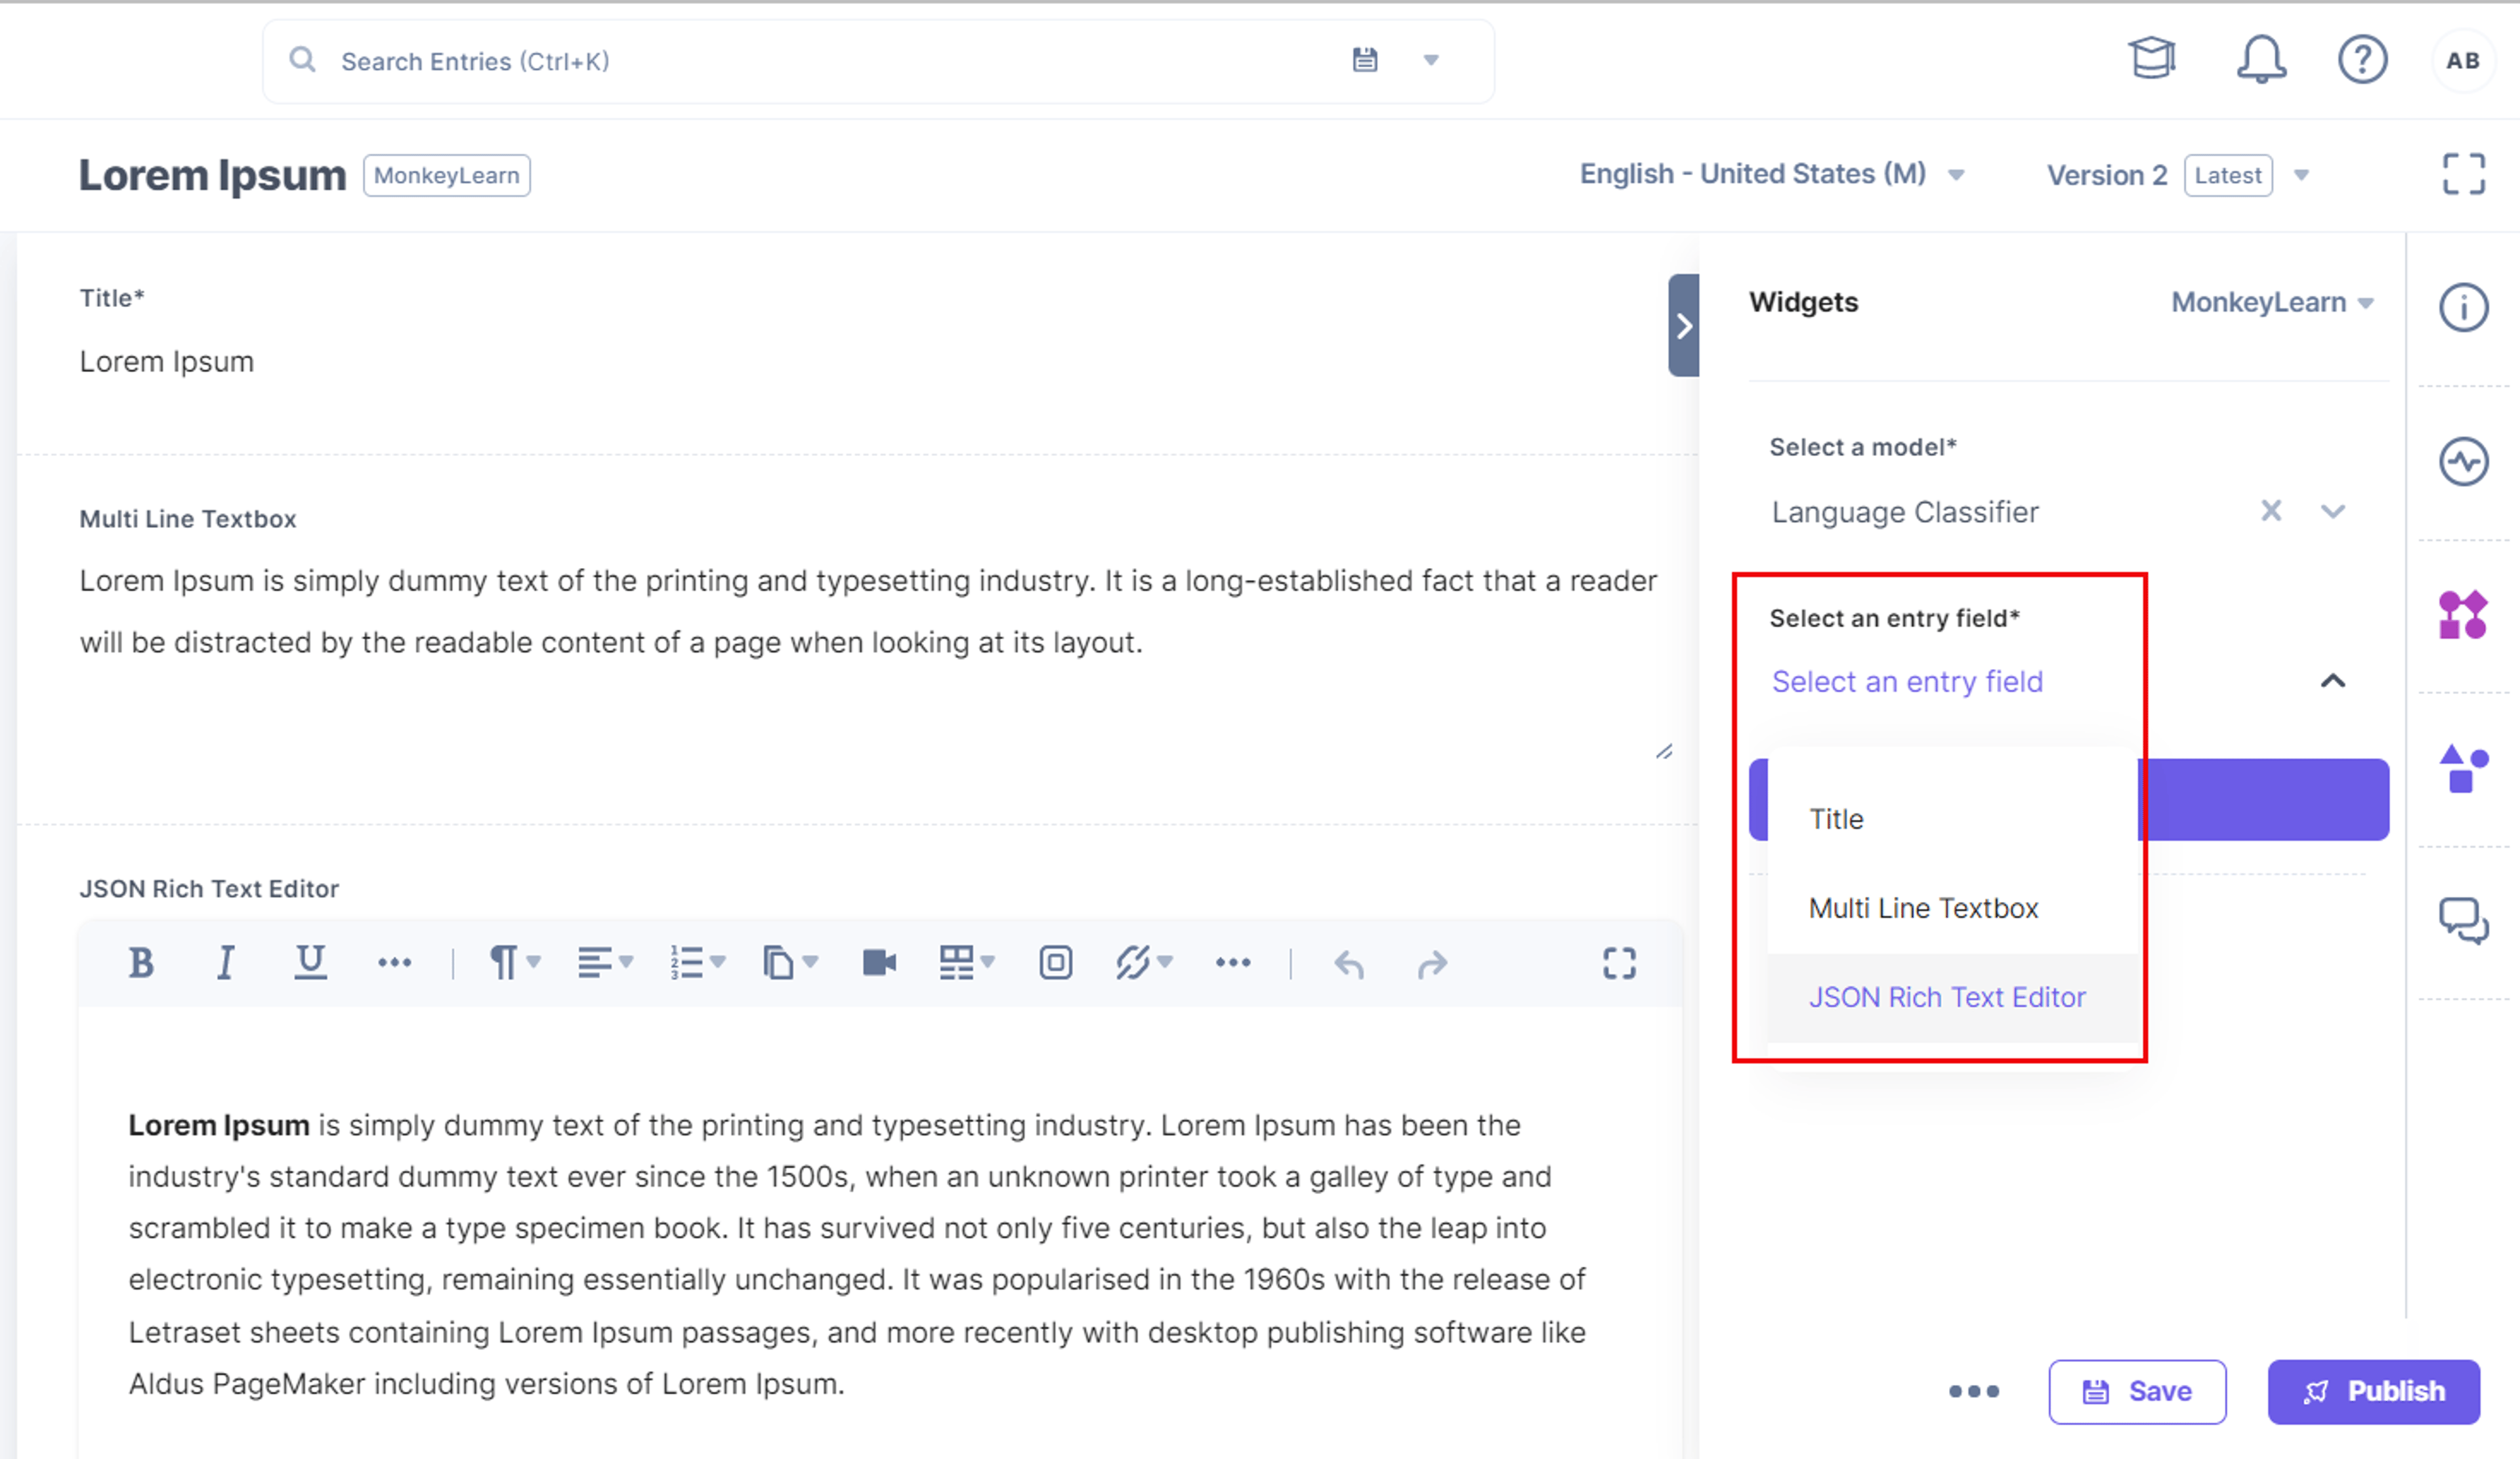Open the purple shapes extensions icon
2520x1459 pixels.
(x=2463, y=768)
